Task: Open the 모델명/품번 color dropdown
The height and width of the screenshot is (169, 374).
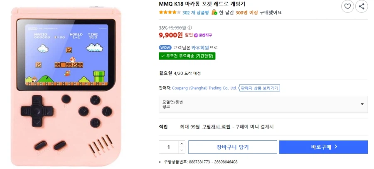Action: (x=263, y=104)
